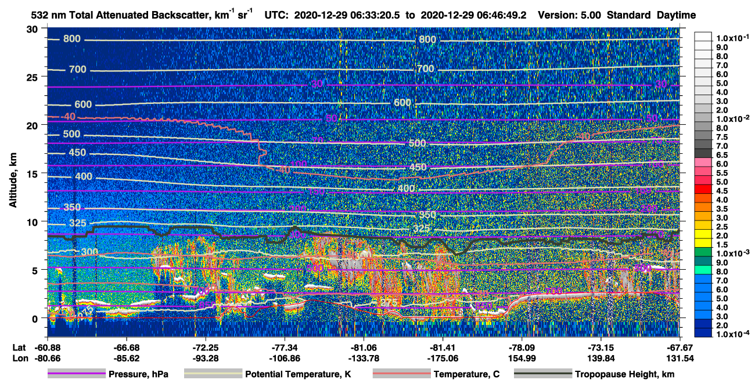
Task: Click the "Tropopause Height, km" legend label
Action: click(624, 375)
